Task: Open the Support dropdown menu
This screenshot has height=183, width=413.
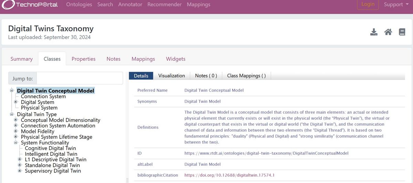Action: [x=393, y=5]
